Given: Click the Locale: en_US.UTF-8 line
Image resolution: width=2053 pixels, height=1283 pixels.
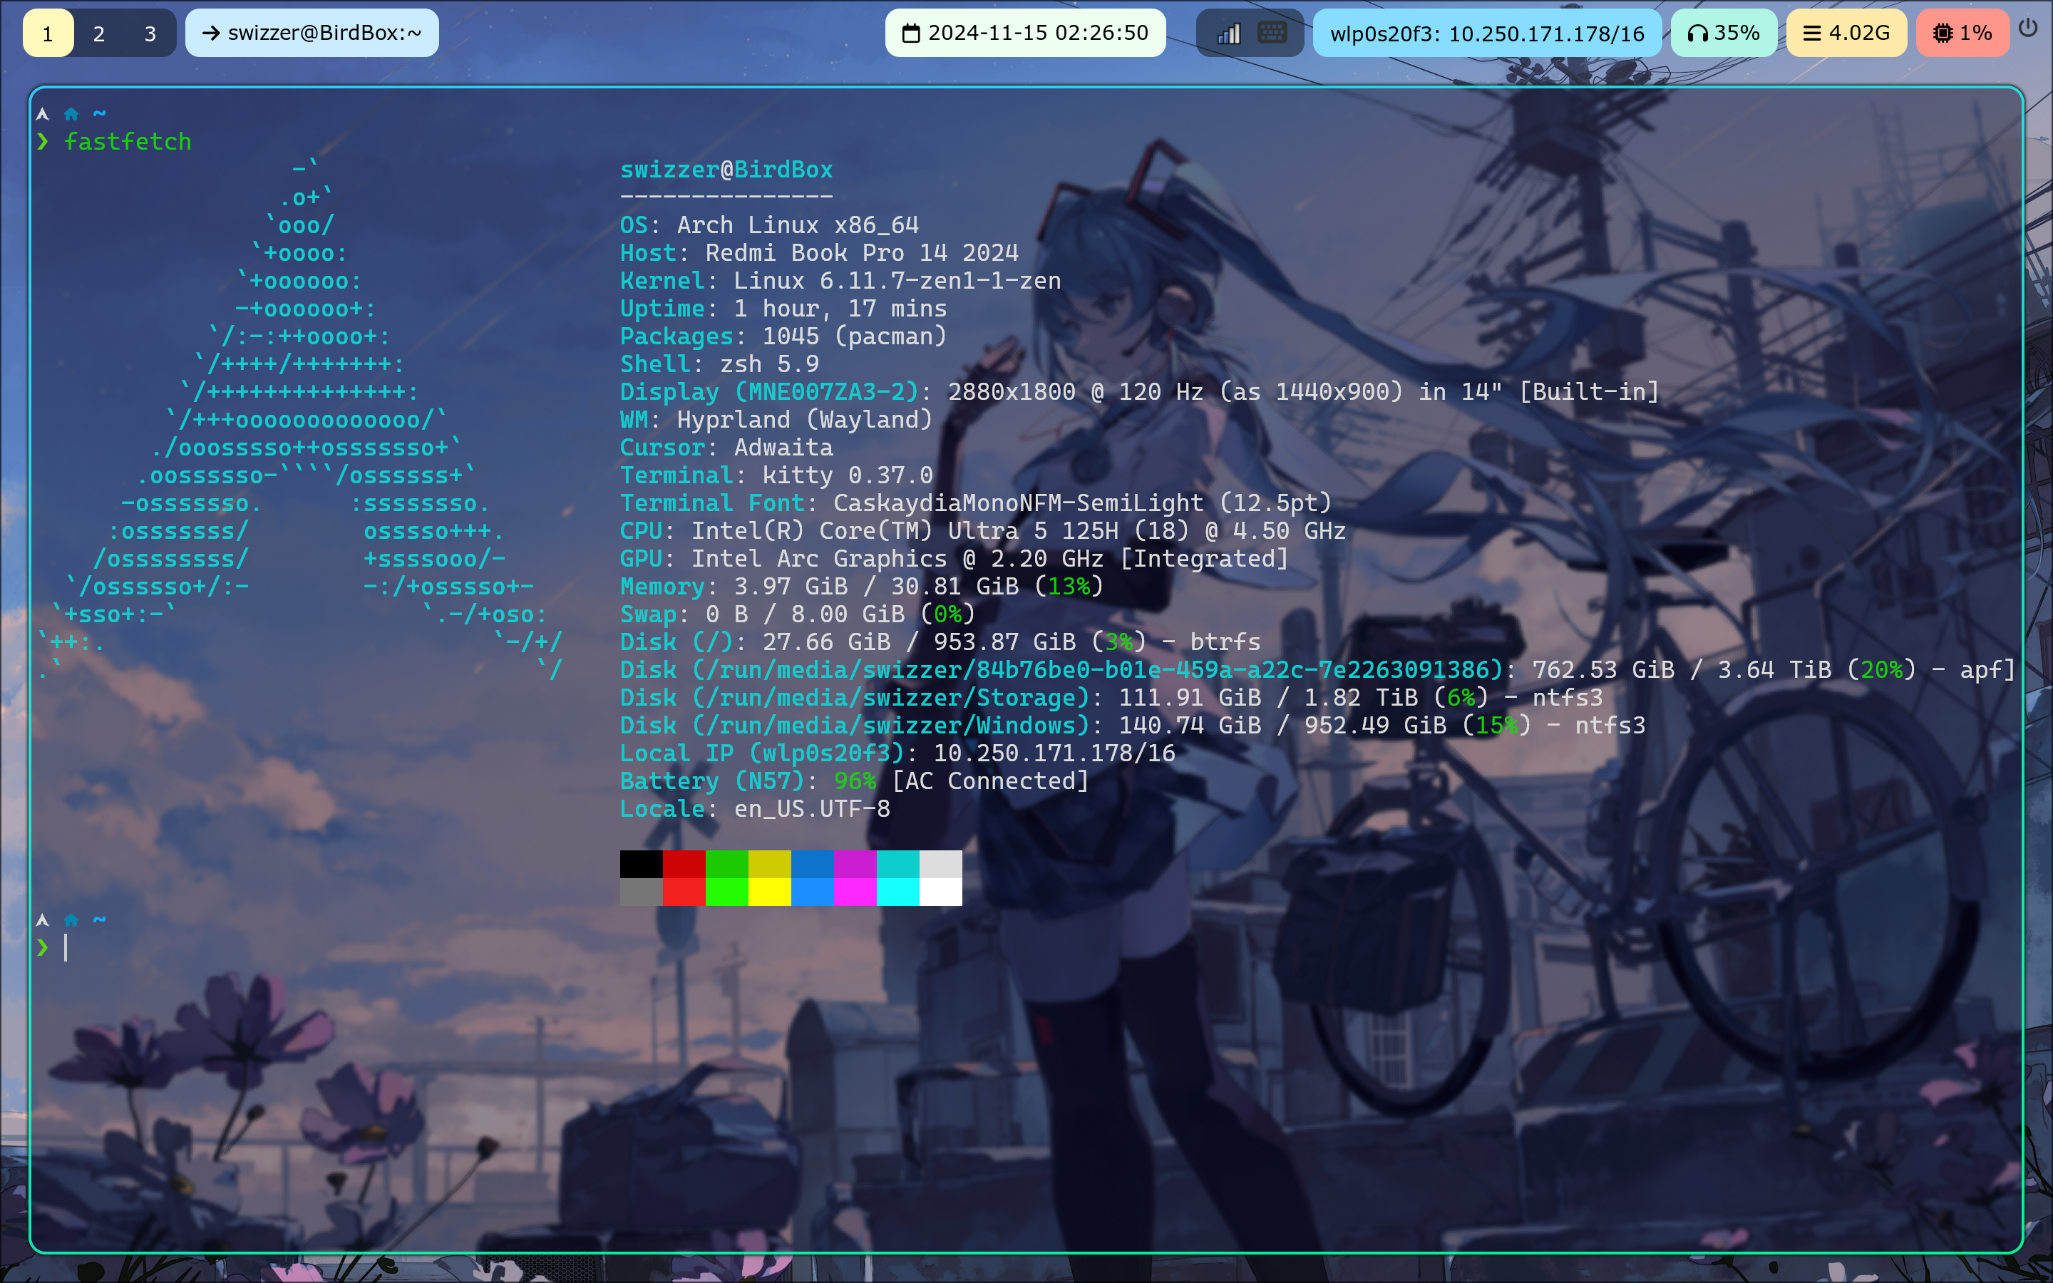Looking at the screenshot, I should click(x=755, y=809).
